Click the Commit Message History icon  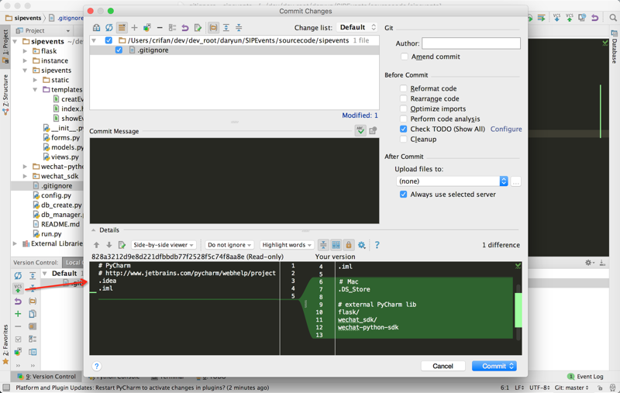(373, 131)
